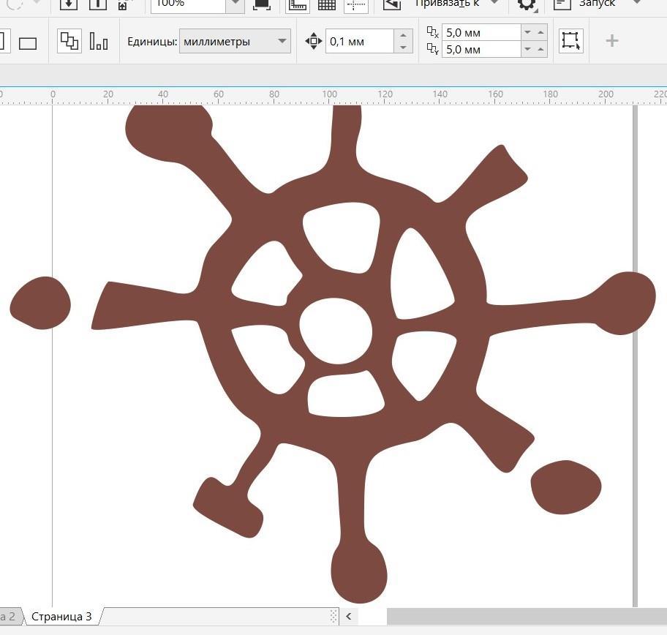
Task: Decrease nudge distance with down arrow
Action: point(403,48)
